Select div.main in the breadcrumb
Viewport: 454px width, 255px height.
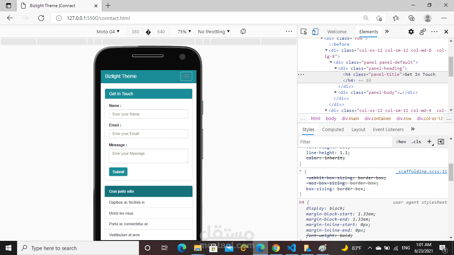point(350,118)
